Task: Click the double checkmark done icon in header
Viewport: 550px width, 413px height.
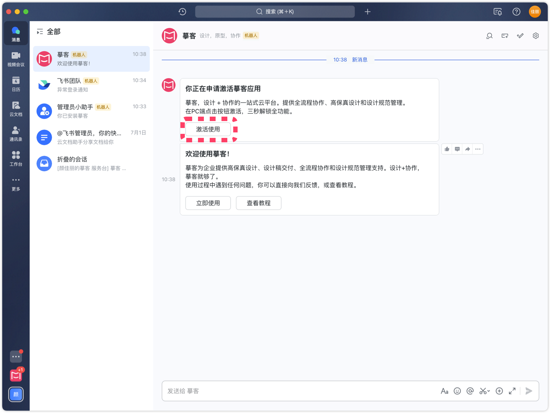Action: [x=520, y=36]
